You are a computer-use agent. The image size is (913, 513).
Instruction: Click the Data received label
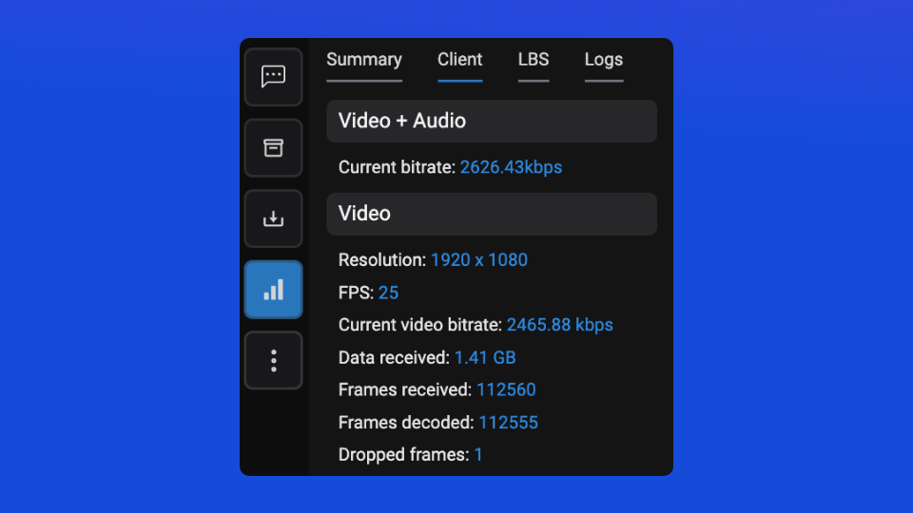394,358
